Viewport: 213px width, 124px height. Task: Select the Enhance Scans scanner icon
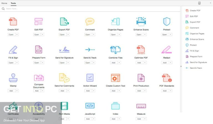click(x=141, y=22)
